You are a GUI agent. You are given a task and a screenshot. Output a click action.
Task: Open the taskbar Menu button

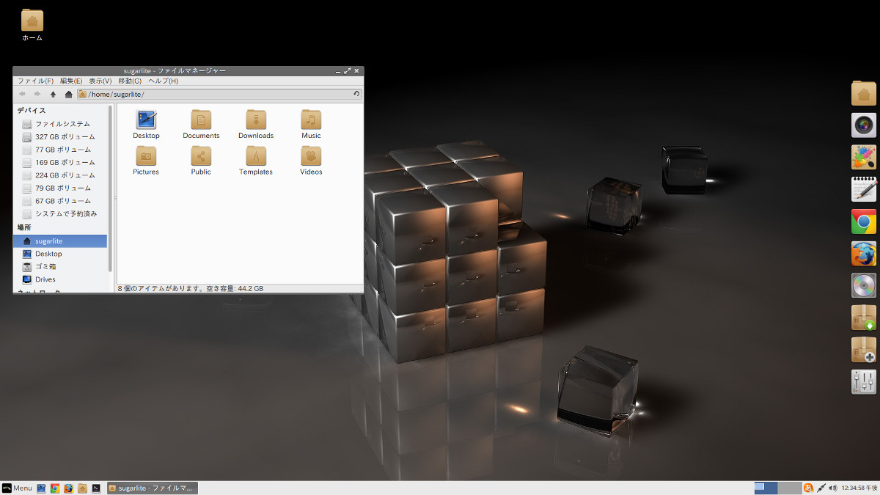point(17,488)
